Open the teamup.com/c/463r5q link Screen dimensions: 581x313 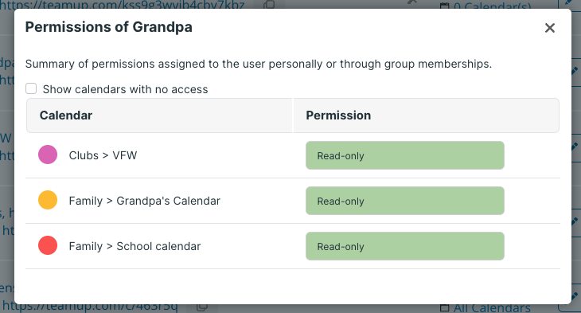tap(90, 307)
